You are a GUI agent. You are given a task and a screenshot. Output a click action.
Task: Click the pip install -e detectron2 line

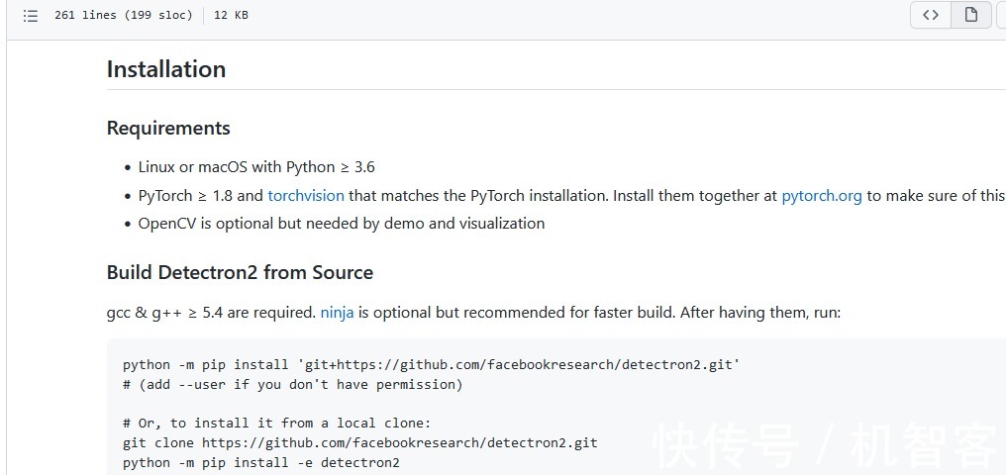[260, 462]
